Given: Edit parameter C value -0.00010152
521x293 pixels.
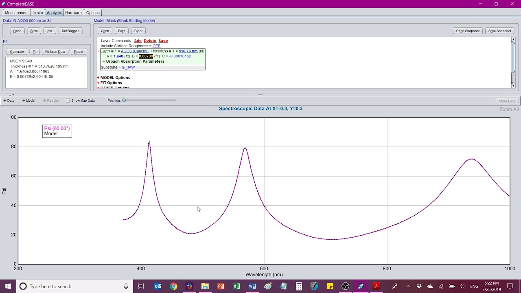Looking at the screenshot, I should [180, 56].
